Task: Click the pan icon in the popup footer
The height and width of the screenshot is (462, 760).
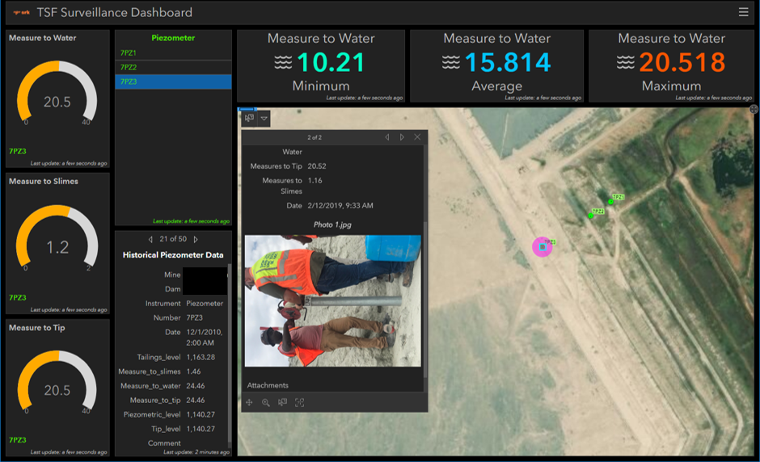Action: tap(250, 402)
